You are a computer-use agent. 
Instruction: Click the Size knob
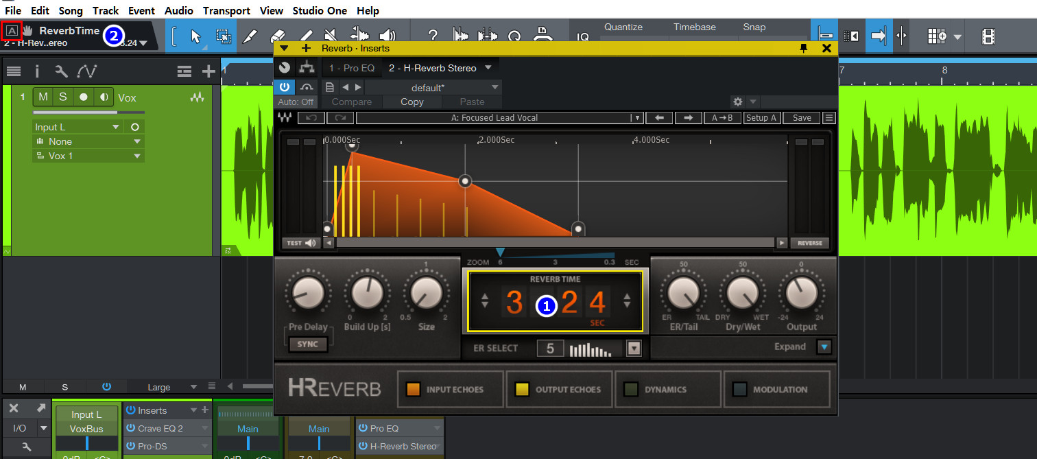point(426,293)
